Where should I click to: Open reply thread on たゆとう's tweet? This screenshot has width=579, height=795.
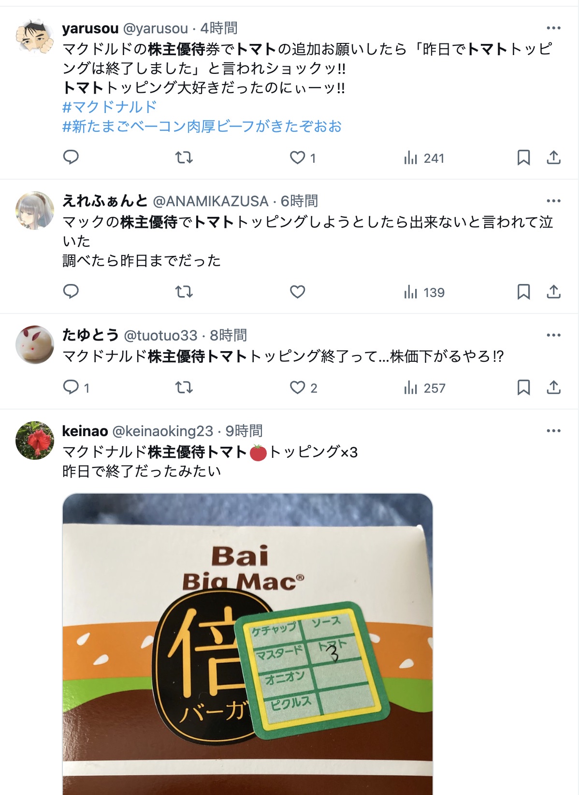coord(76,387)
